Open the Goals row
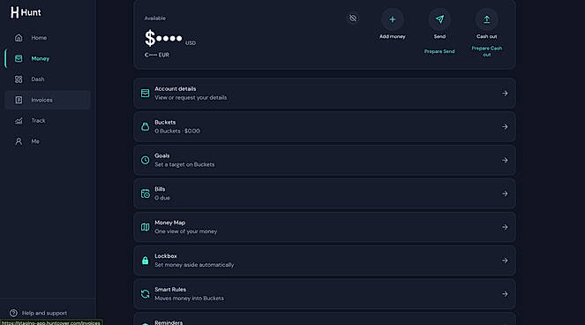The height and width of the screenshot is (325, 585). click(x=325, y=160)
